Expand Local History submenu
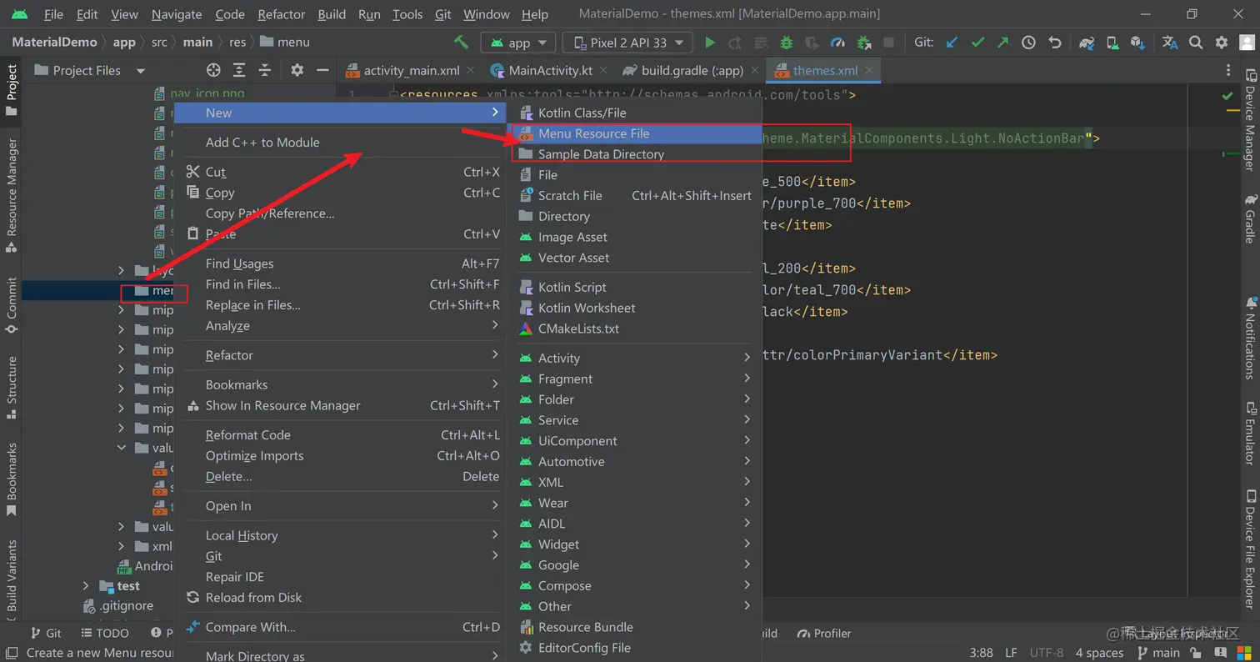1260x662 pixels. pyautogui.click(x=340, y=535)
